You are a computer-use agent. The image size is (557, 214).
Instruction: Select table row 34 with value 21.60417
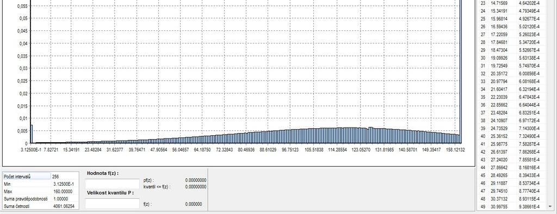(x=511, y=89)
